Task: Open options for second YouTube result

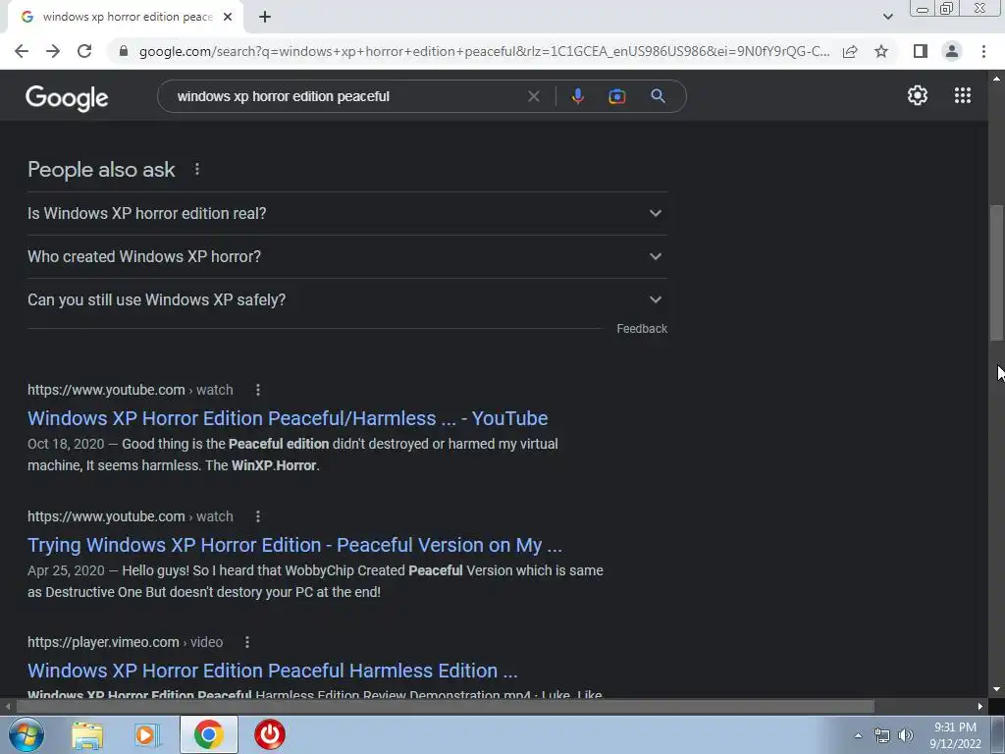Action: (258, 516)
